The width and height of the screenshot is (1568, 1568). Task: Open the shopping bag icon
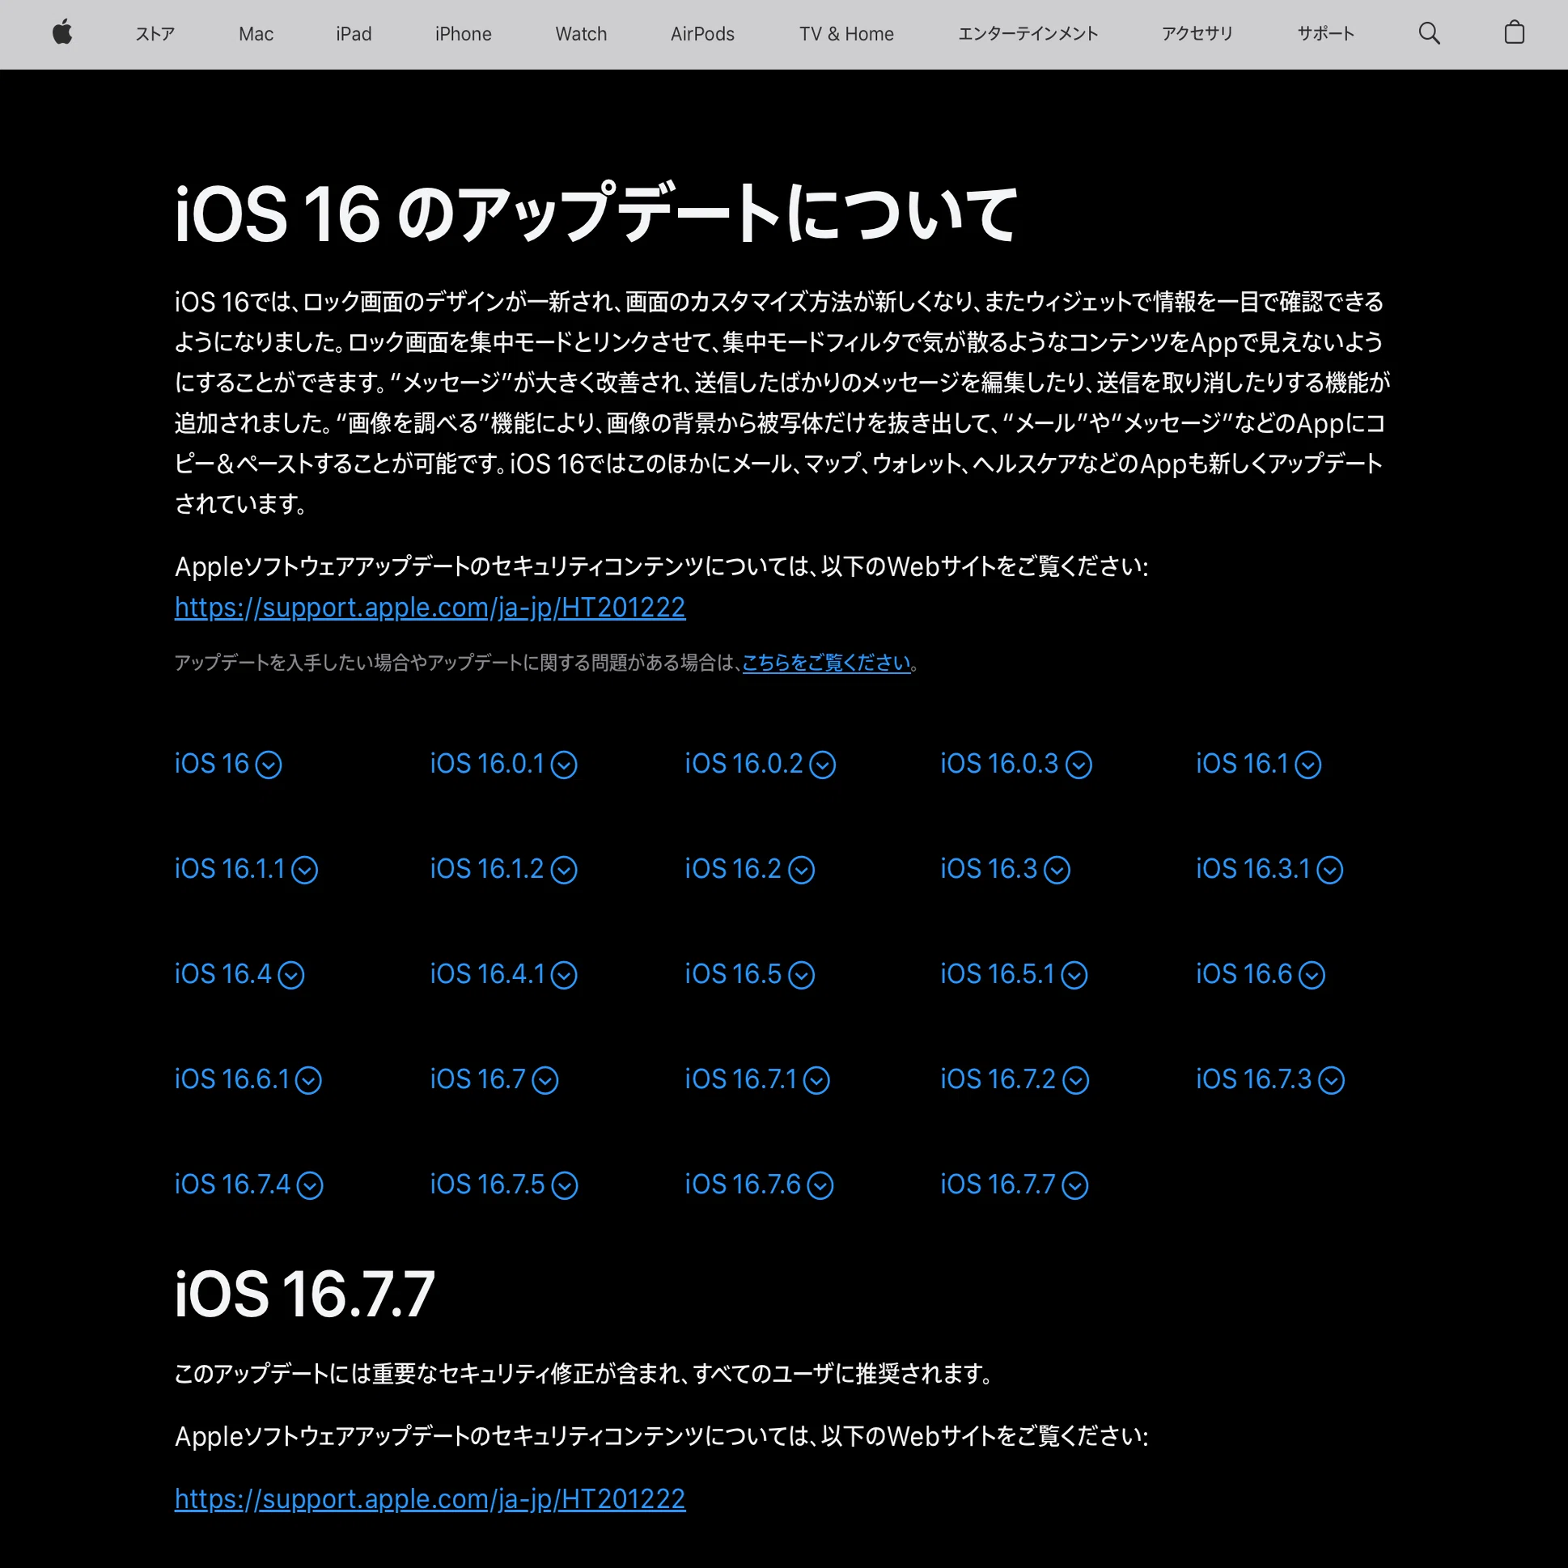(1514, 33)
